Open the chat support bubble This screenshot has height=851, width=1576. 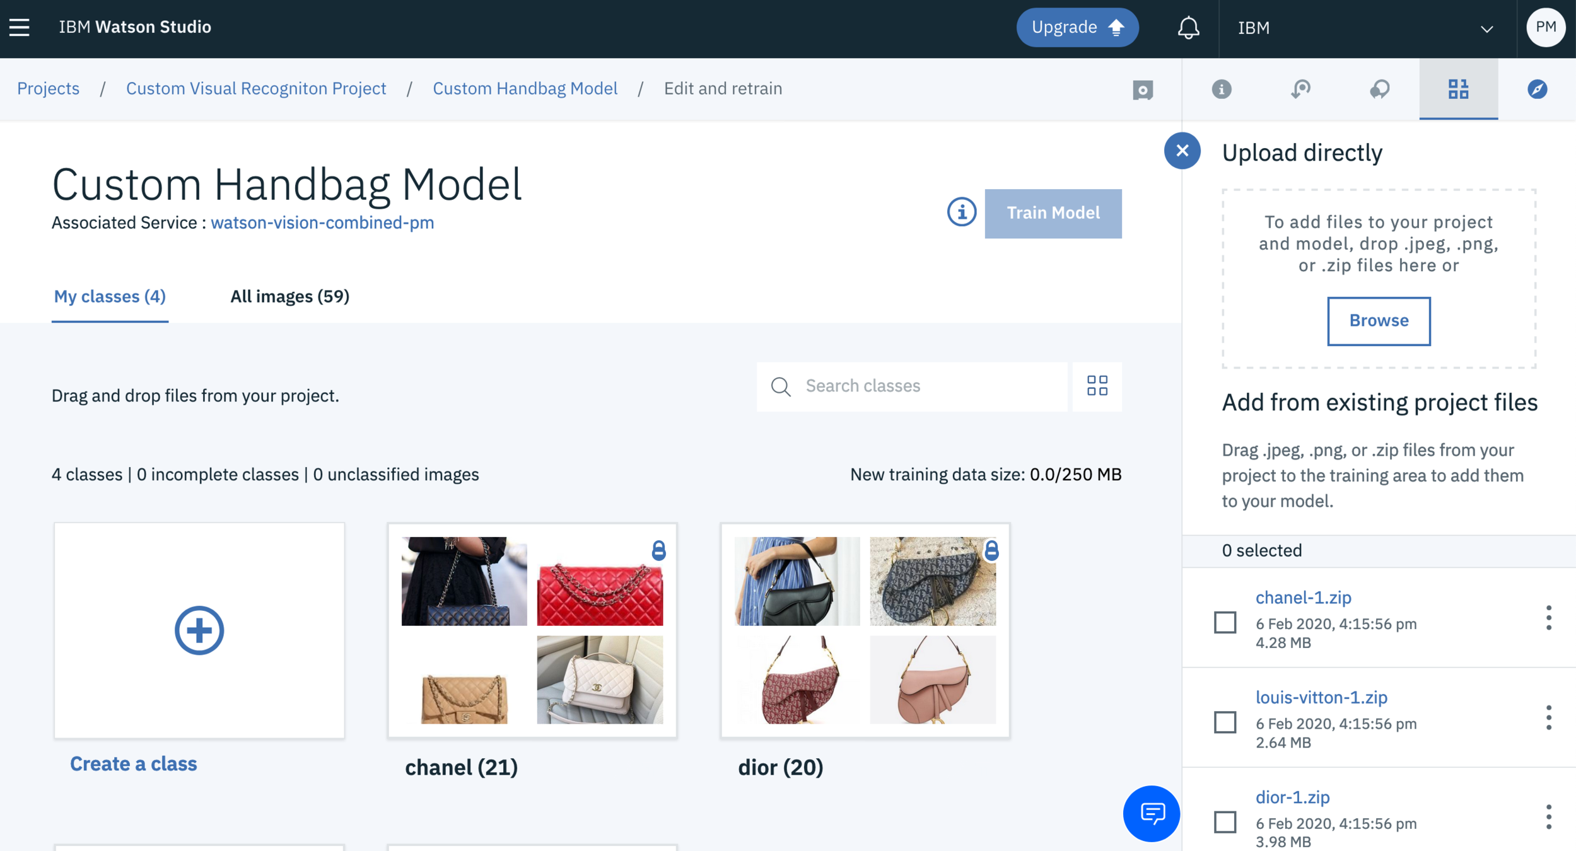pos(1151,813)
